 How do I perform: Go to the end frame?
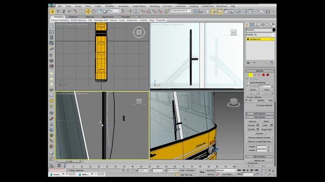point(256,170)
